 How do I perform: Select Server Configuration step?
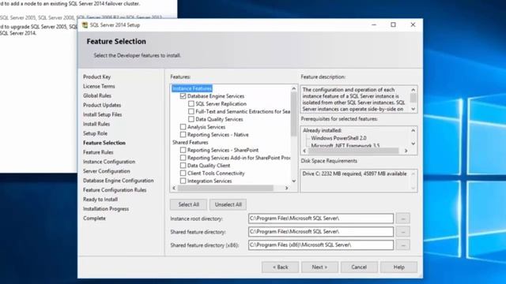click(x=107, y=171)
